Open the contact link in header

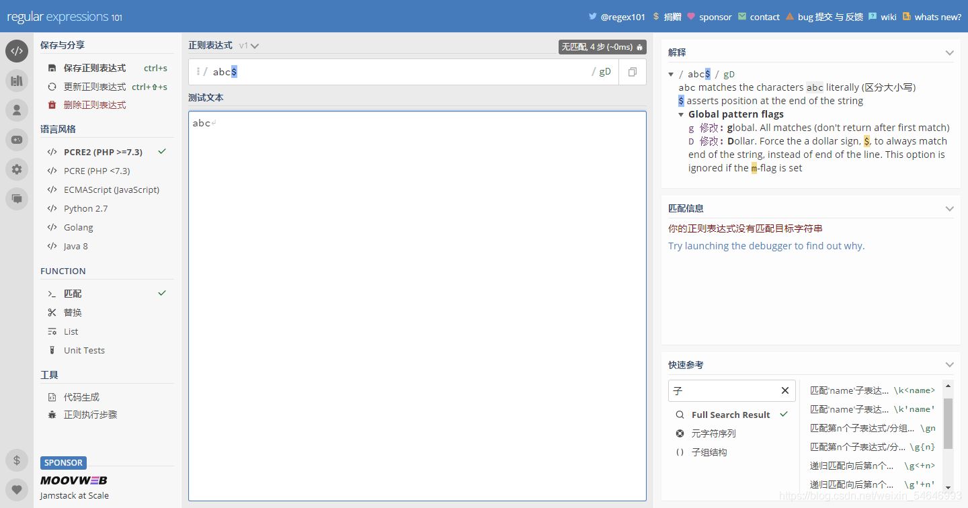tap(758, 17)
